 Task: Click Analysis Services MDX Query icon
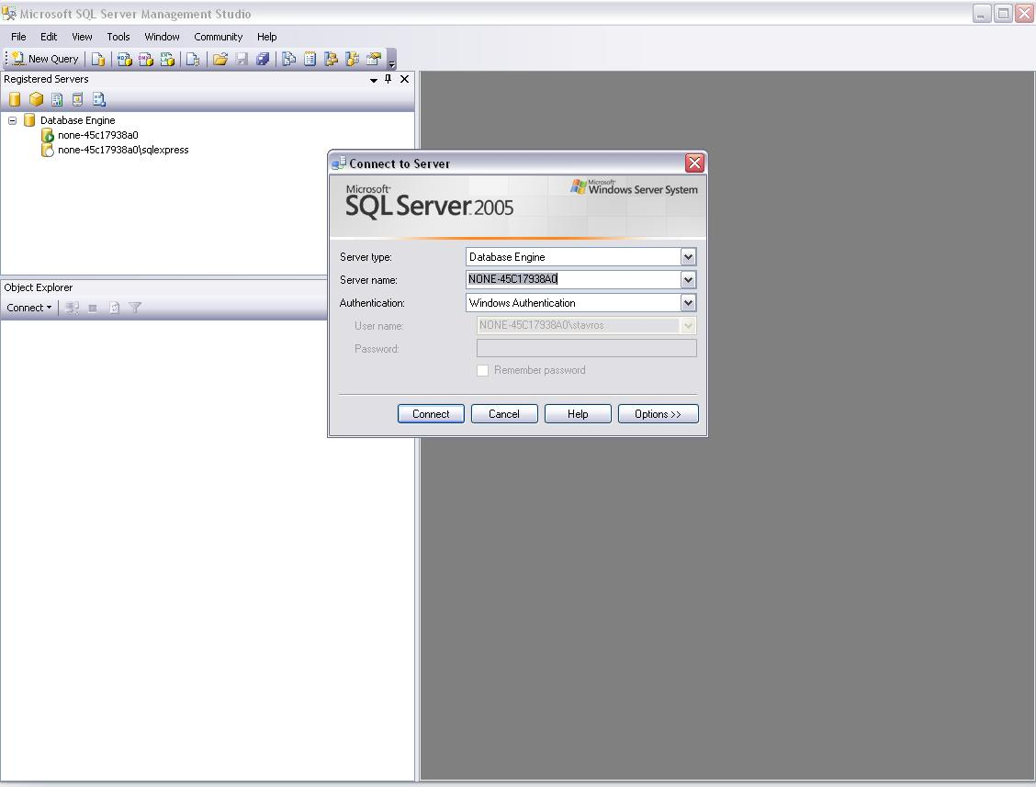(124, 60)
